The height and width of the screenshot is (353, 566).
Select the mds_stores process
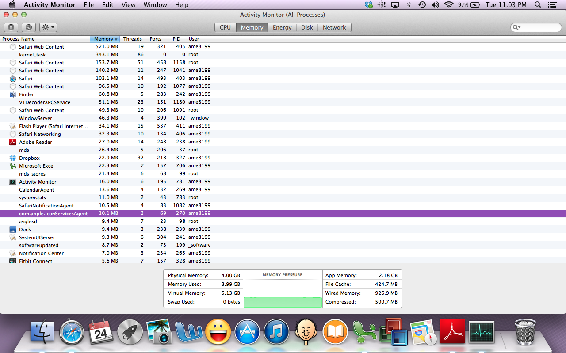pos(283,174)
